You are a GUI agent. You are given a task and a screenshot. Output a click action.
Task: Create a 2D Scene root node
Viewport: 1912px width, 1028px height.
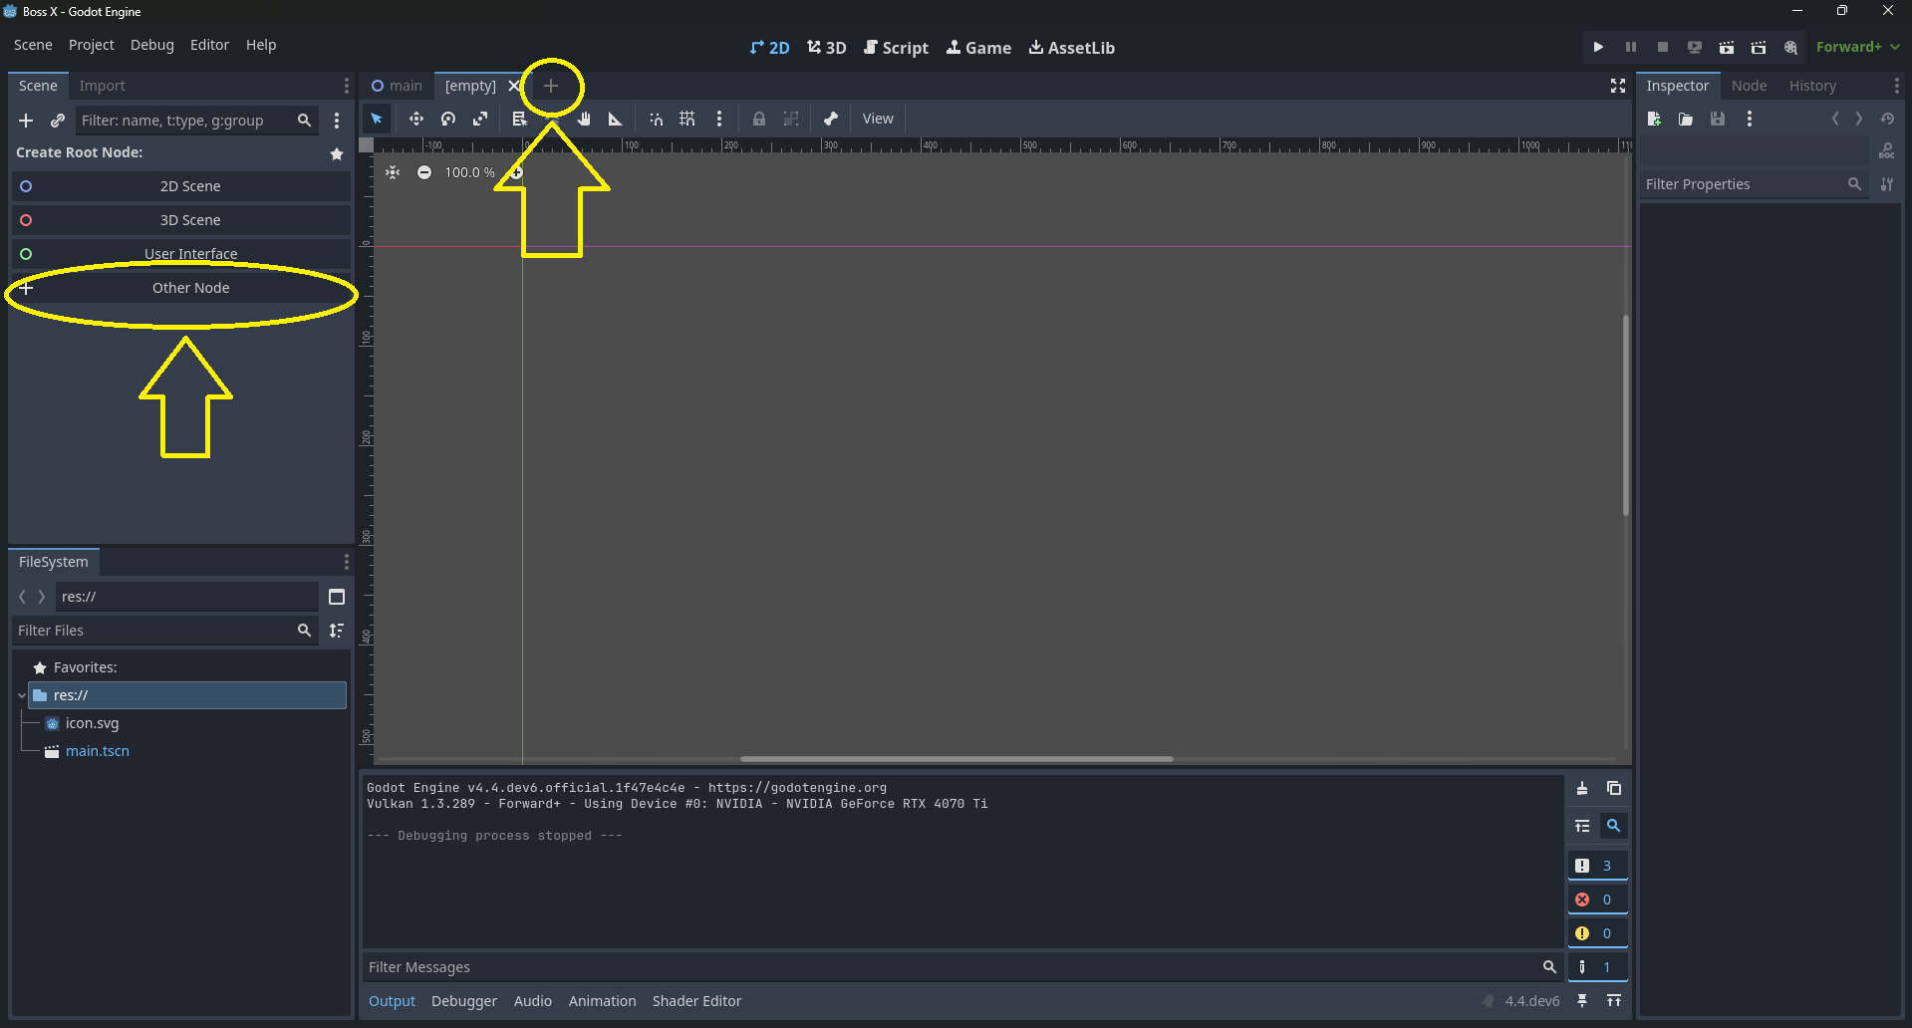181,186
